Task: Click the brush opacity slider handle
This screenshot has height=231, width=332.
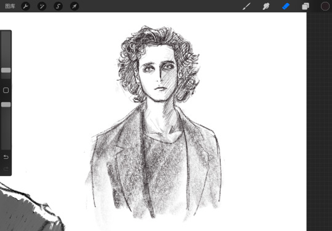Action: click(x=6, y=105)
